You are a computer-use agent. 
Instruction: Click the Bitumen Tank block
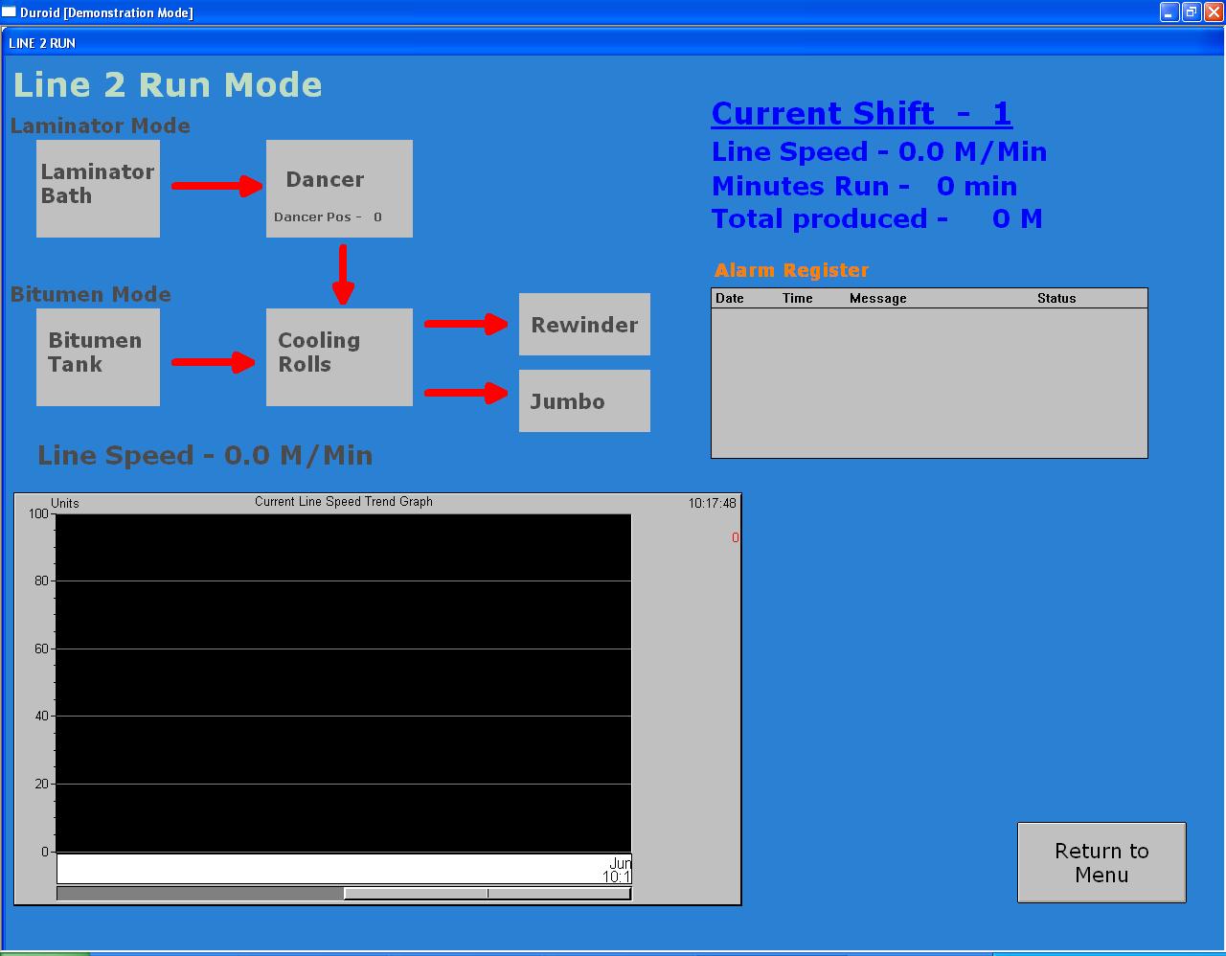click(x=98, y=357)
